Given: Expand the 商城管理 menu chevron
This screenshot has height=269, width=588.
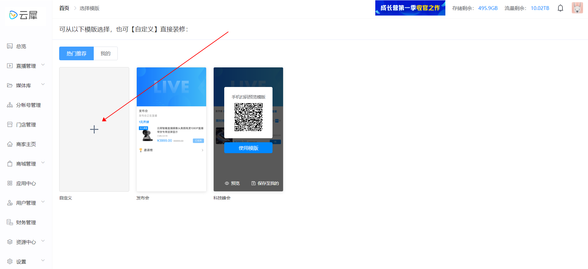Looking at the screenshot, I should click(43, 163).
